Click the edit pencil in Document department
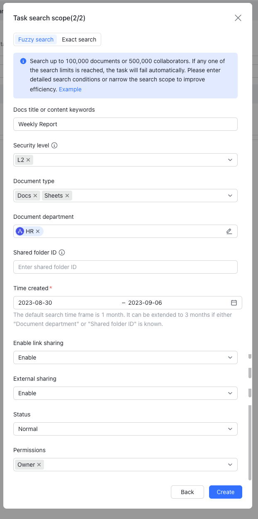 click(229, 231)
